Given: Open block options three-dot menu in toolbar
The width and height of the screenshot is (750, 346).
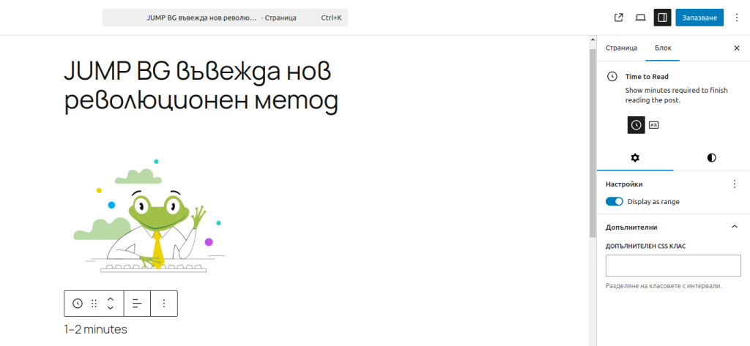Looking at the screenshot, I should [164, 303].
